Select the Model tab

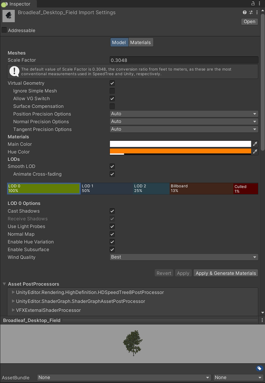point(119,43)
